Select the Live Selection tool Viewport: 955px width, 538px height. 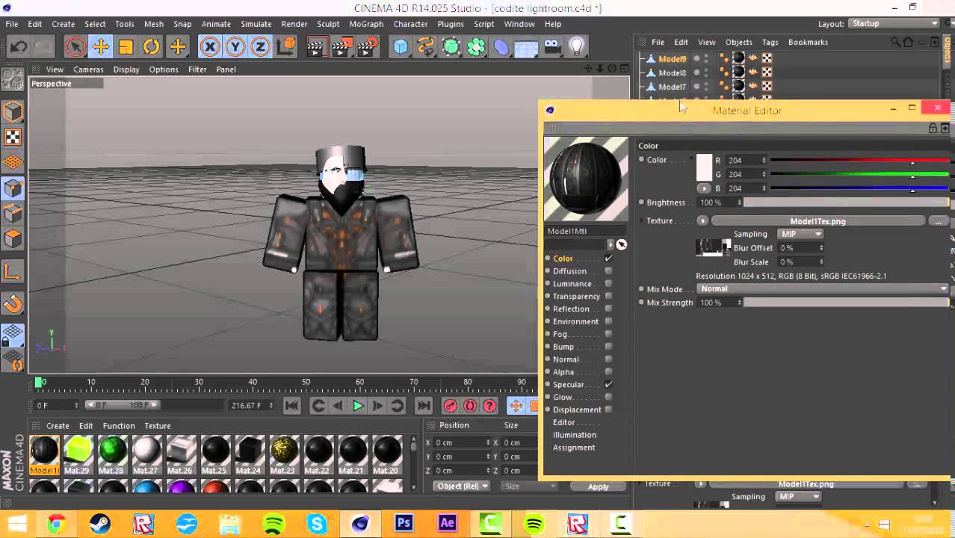point(75,47)
